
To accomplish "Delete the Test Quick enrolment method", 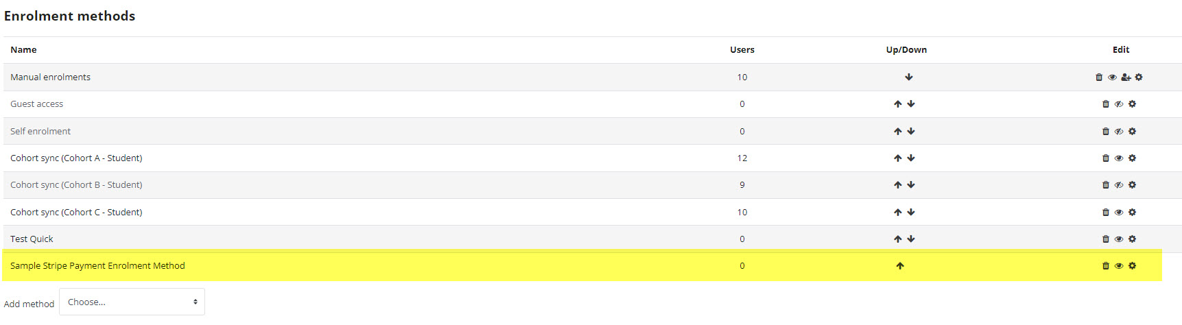I will tap(1105, 239).
